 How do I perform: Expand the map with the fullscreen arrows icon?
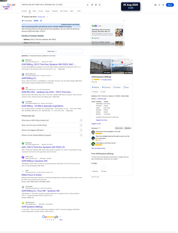click(131, 61)
